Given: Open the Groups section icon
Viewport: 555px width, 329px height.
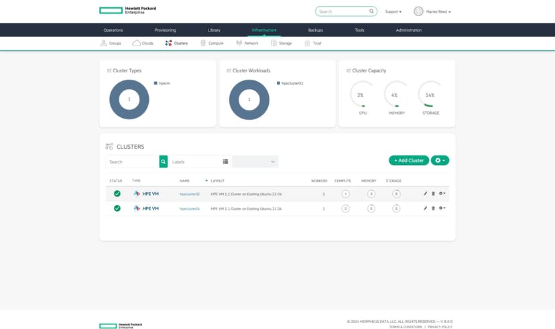Looking at the screenshot, I should pyautogui.click(x=104, y=43).
